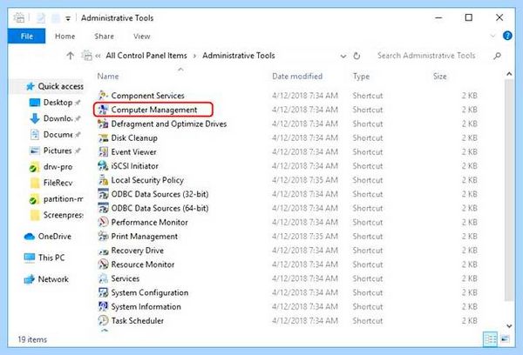The image size is (523, 355).
Task: Select the Disk Cleanup file name
Action: click(x=134, y=137)
